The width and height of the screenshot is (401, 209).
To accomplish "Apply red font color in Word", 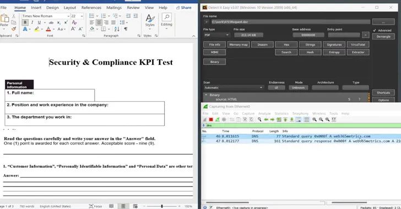I will pos(48,29).
